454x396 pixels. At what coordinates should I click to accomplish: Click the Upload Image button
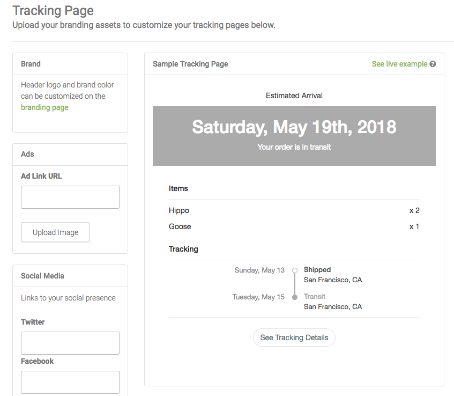55,232
